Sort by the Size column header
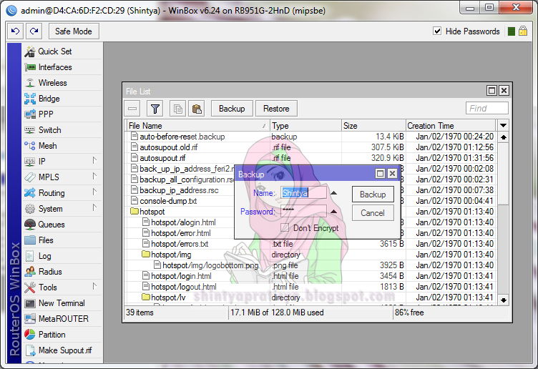 point(373,126)
